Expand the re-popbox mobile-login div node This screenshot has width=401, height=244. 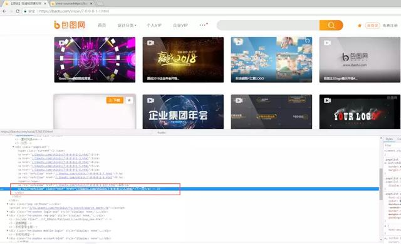(x=8, y=231)
